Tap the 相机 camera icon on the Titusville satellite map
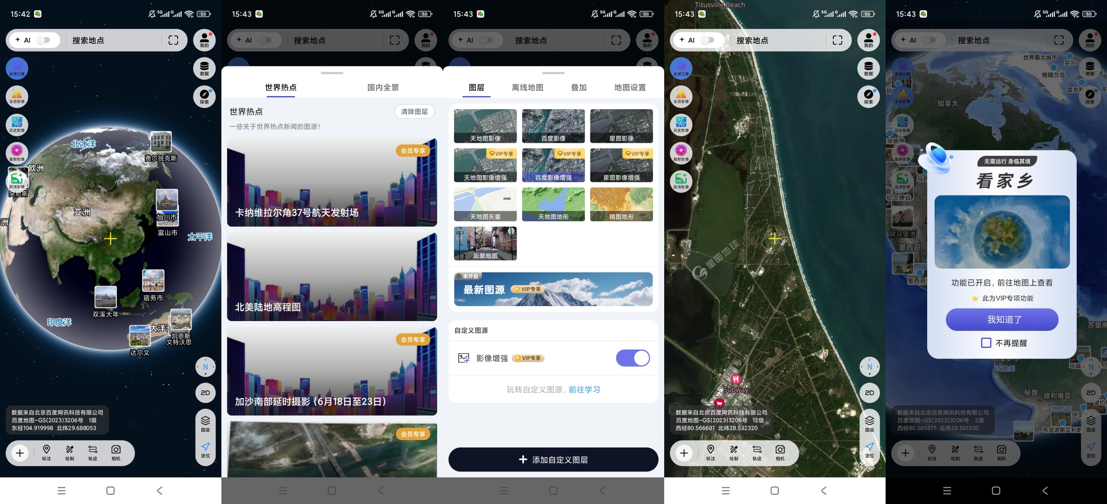 tap(780, 453)
